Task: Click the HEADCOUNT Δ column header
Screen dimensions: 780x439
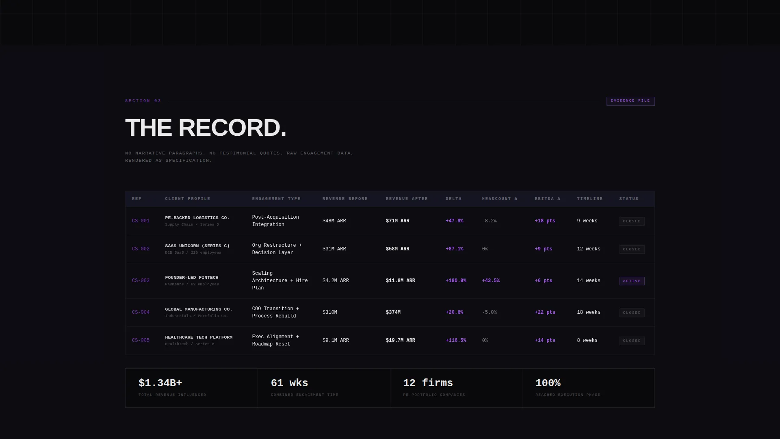Action: coord(500,199)
